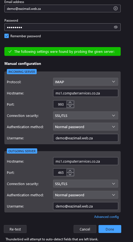Focus the outgoing Username field

click(86, 206)
